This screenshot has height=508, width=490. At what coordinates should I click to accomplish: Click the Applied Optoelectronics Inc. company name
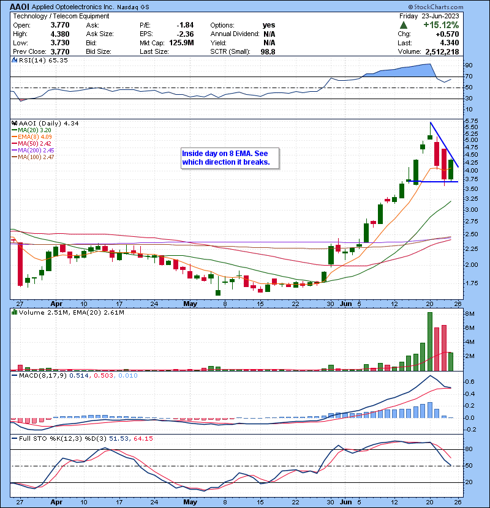click(73, 7)
